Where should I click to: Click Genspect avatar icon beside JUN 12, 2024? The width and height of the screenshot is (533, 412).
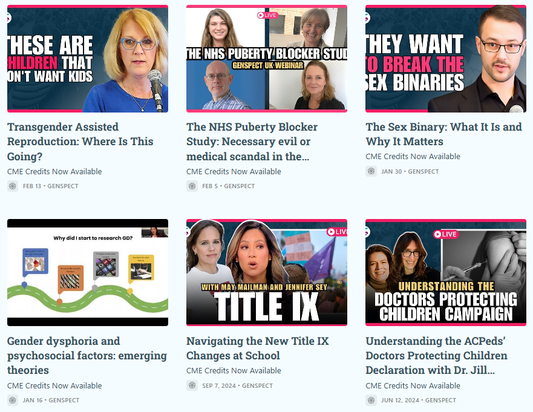coord(371,400)
